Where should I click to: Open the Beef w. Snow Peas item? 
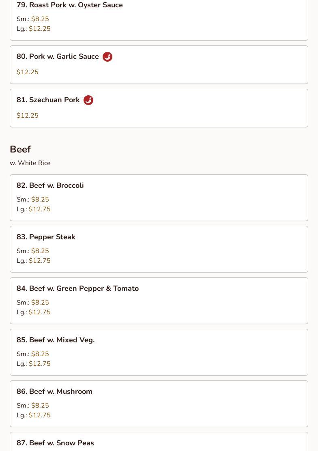coord(55,443)
